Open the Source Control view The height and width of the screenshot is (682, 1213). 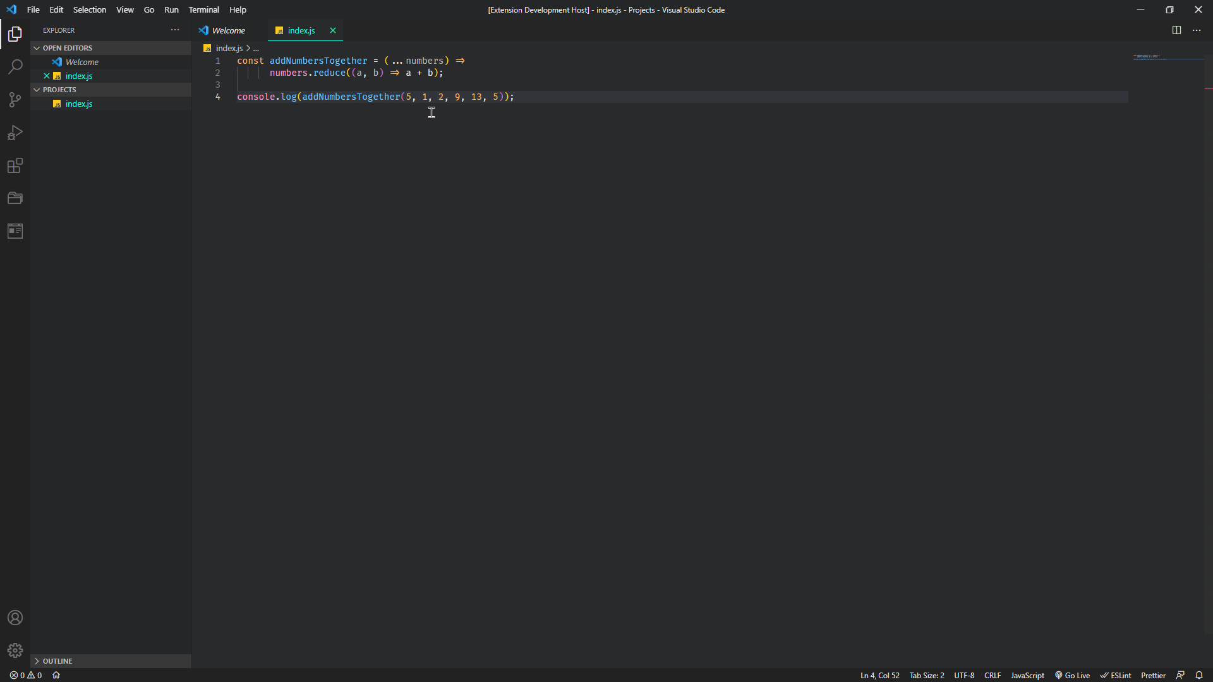(x=15, y=100)
